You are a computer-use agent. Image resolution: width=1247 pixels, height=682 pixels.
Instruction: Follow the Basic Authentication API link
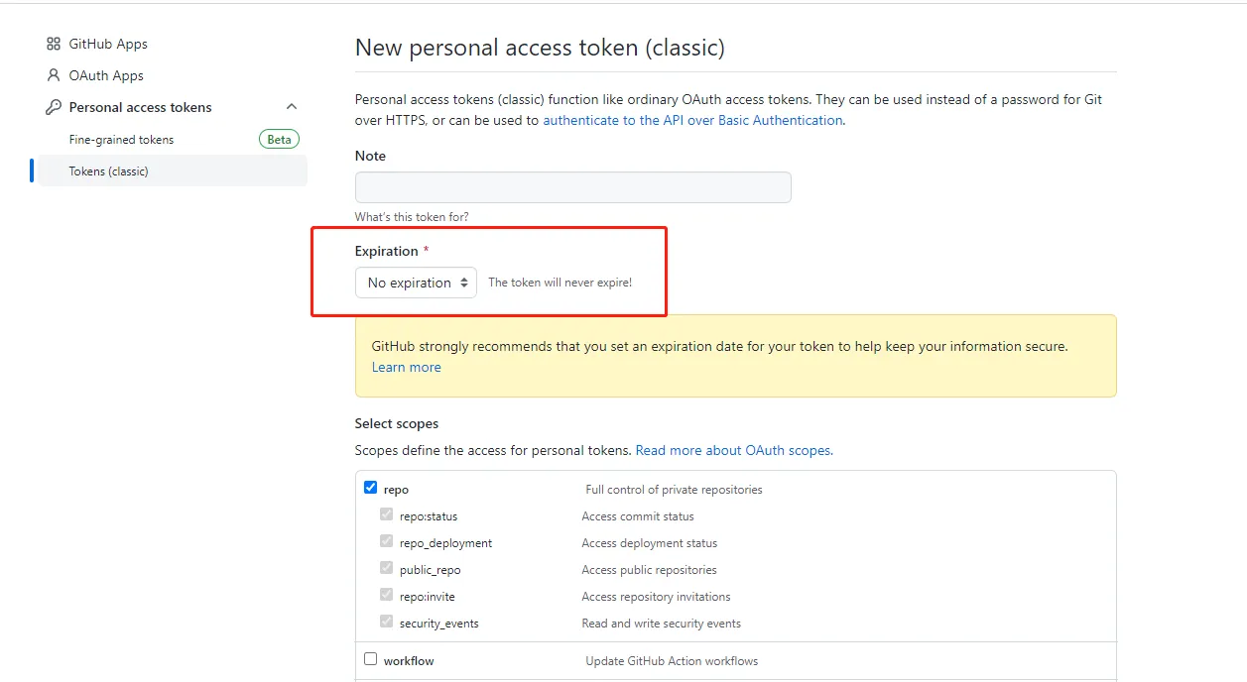point(692,120)
